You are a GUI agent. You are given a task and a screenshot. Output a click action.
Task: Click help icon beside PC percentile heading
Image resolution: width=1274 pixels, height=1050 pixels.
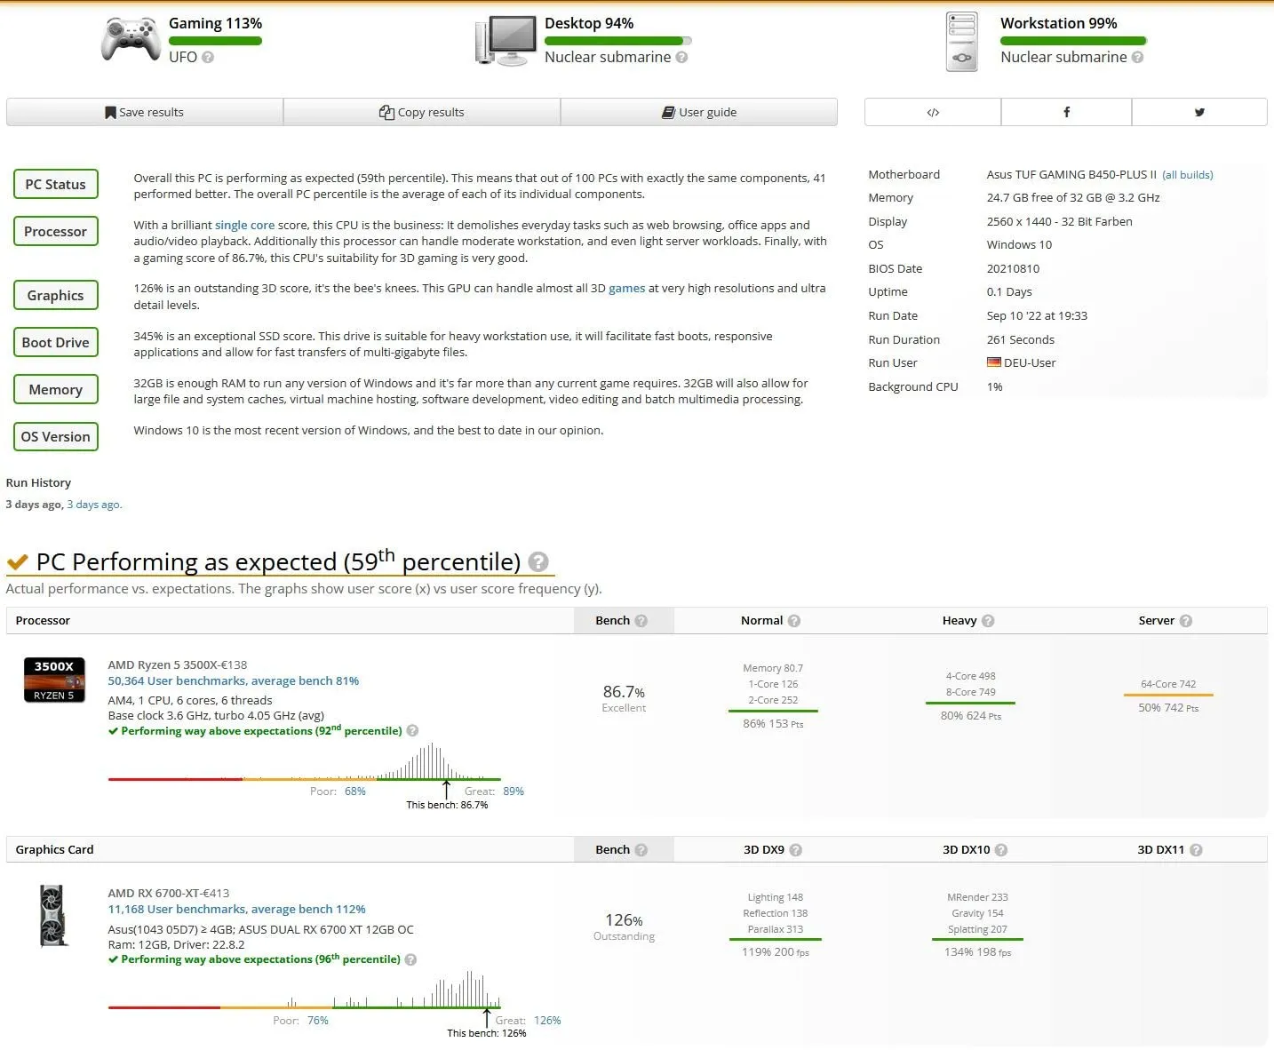[538, 561]
